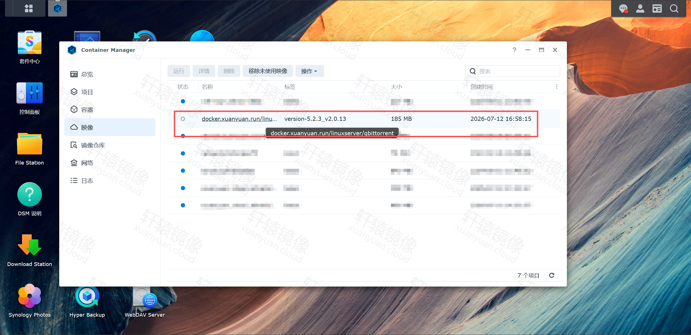Sort by the 标签 column header
The height and width of the screenshot is (335, 691).
(x=334, y=87)
